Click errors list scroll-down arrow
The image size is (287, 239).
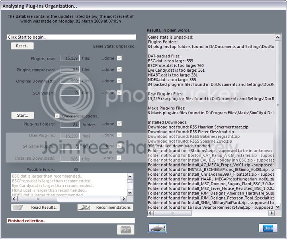click(130, 193)
